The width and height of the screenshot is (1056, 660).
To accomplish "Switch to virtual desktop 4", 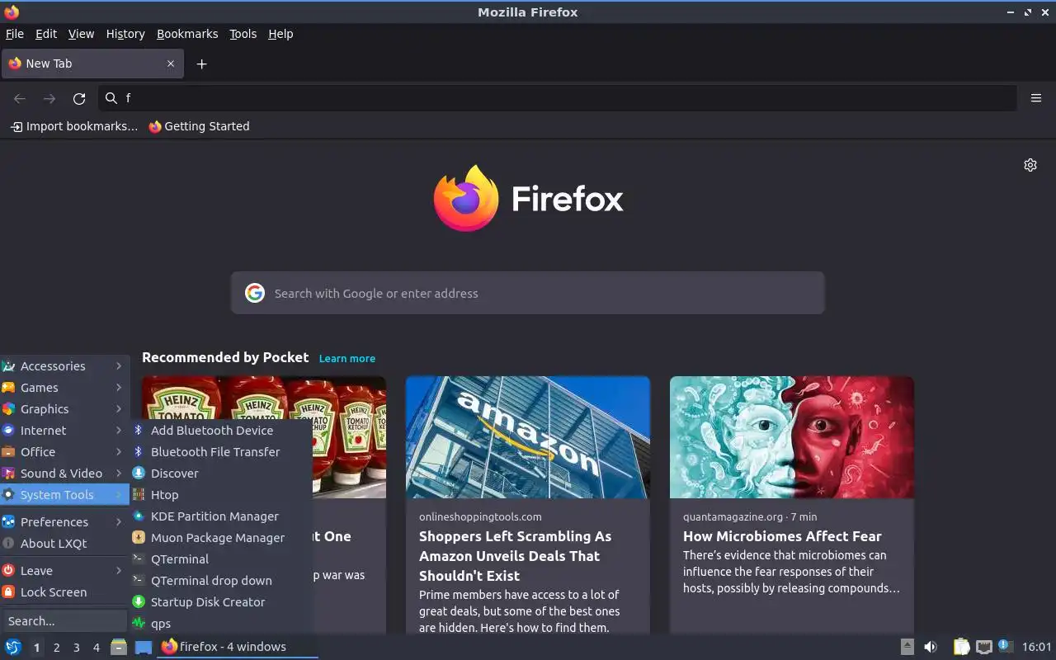I will tap(96, 648).
